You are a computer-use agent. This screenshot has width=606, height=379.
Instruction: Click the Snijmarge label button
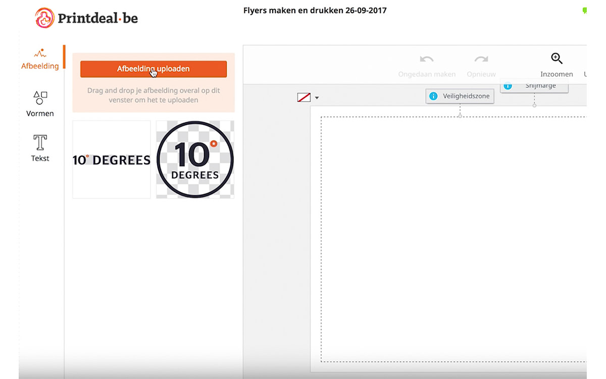pos(534,86)
